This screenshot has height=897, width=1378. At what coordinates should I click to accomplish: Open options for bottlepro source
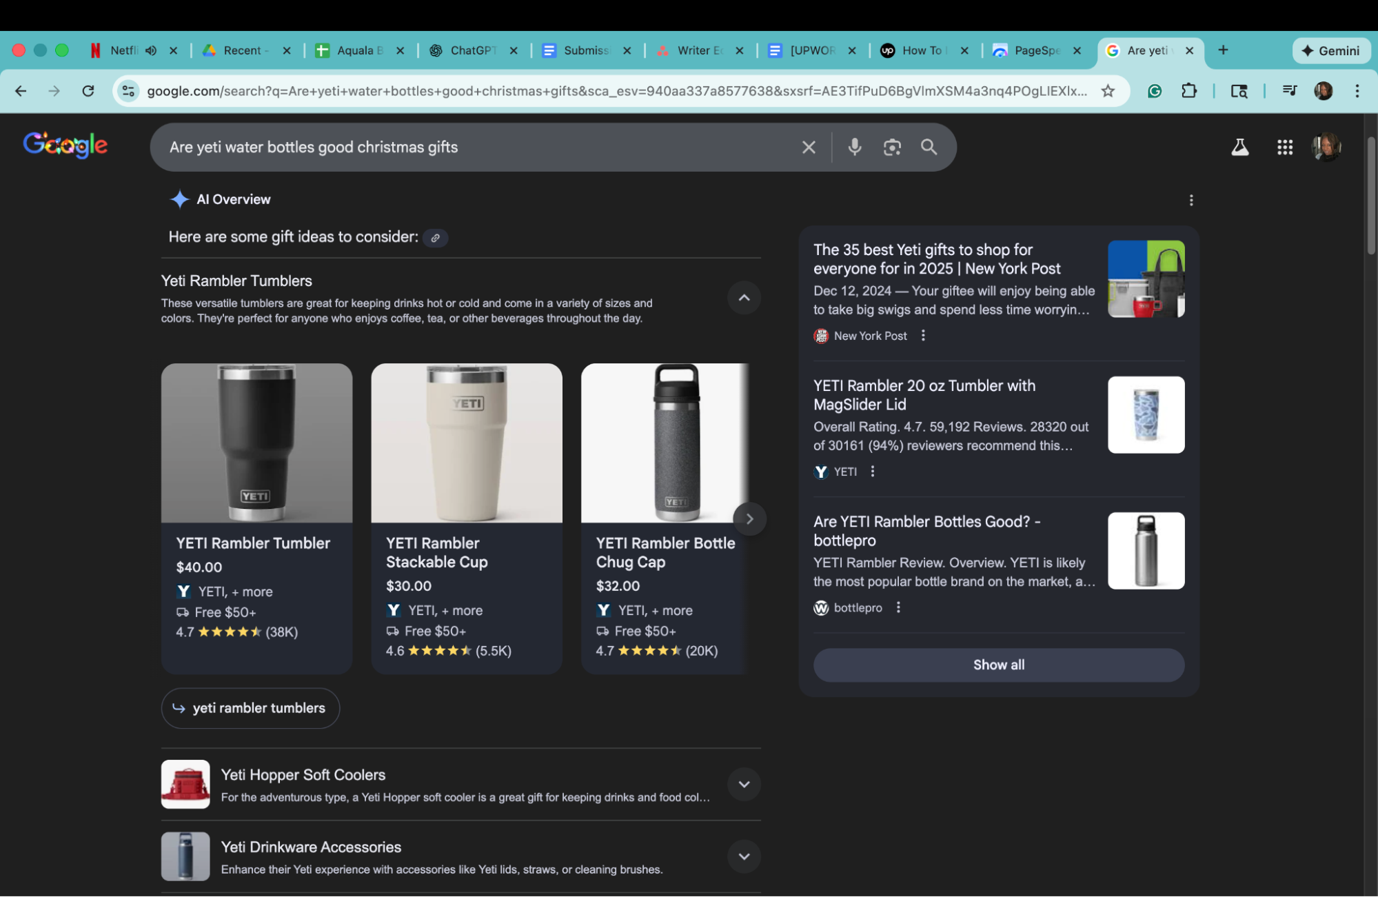[x=898, y=607]
